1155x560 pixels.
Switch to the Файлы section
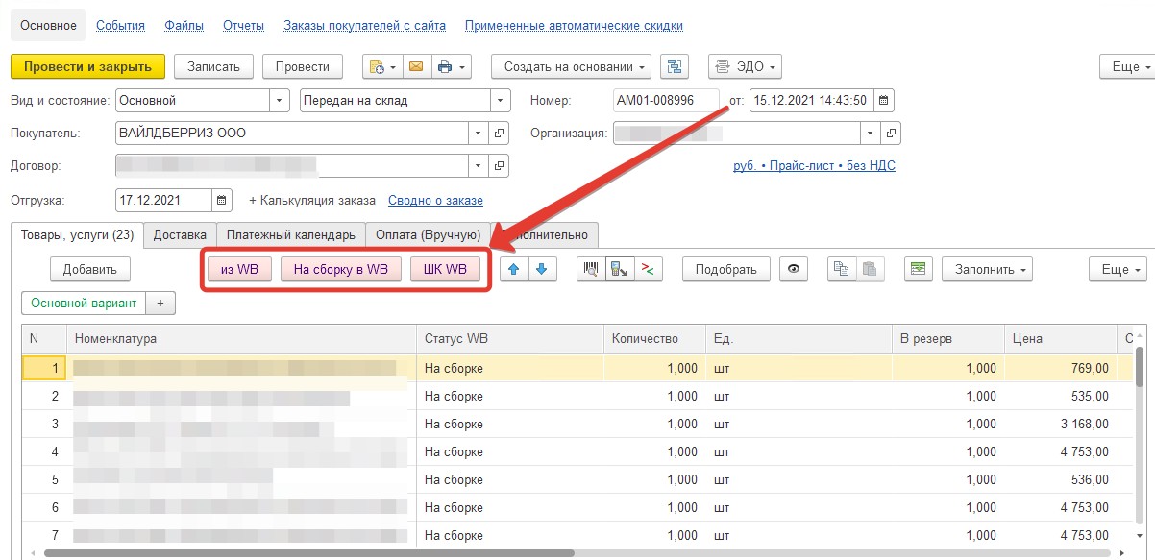click(184, 26)
